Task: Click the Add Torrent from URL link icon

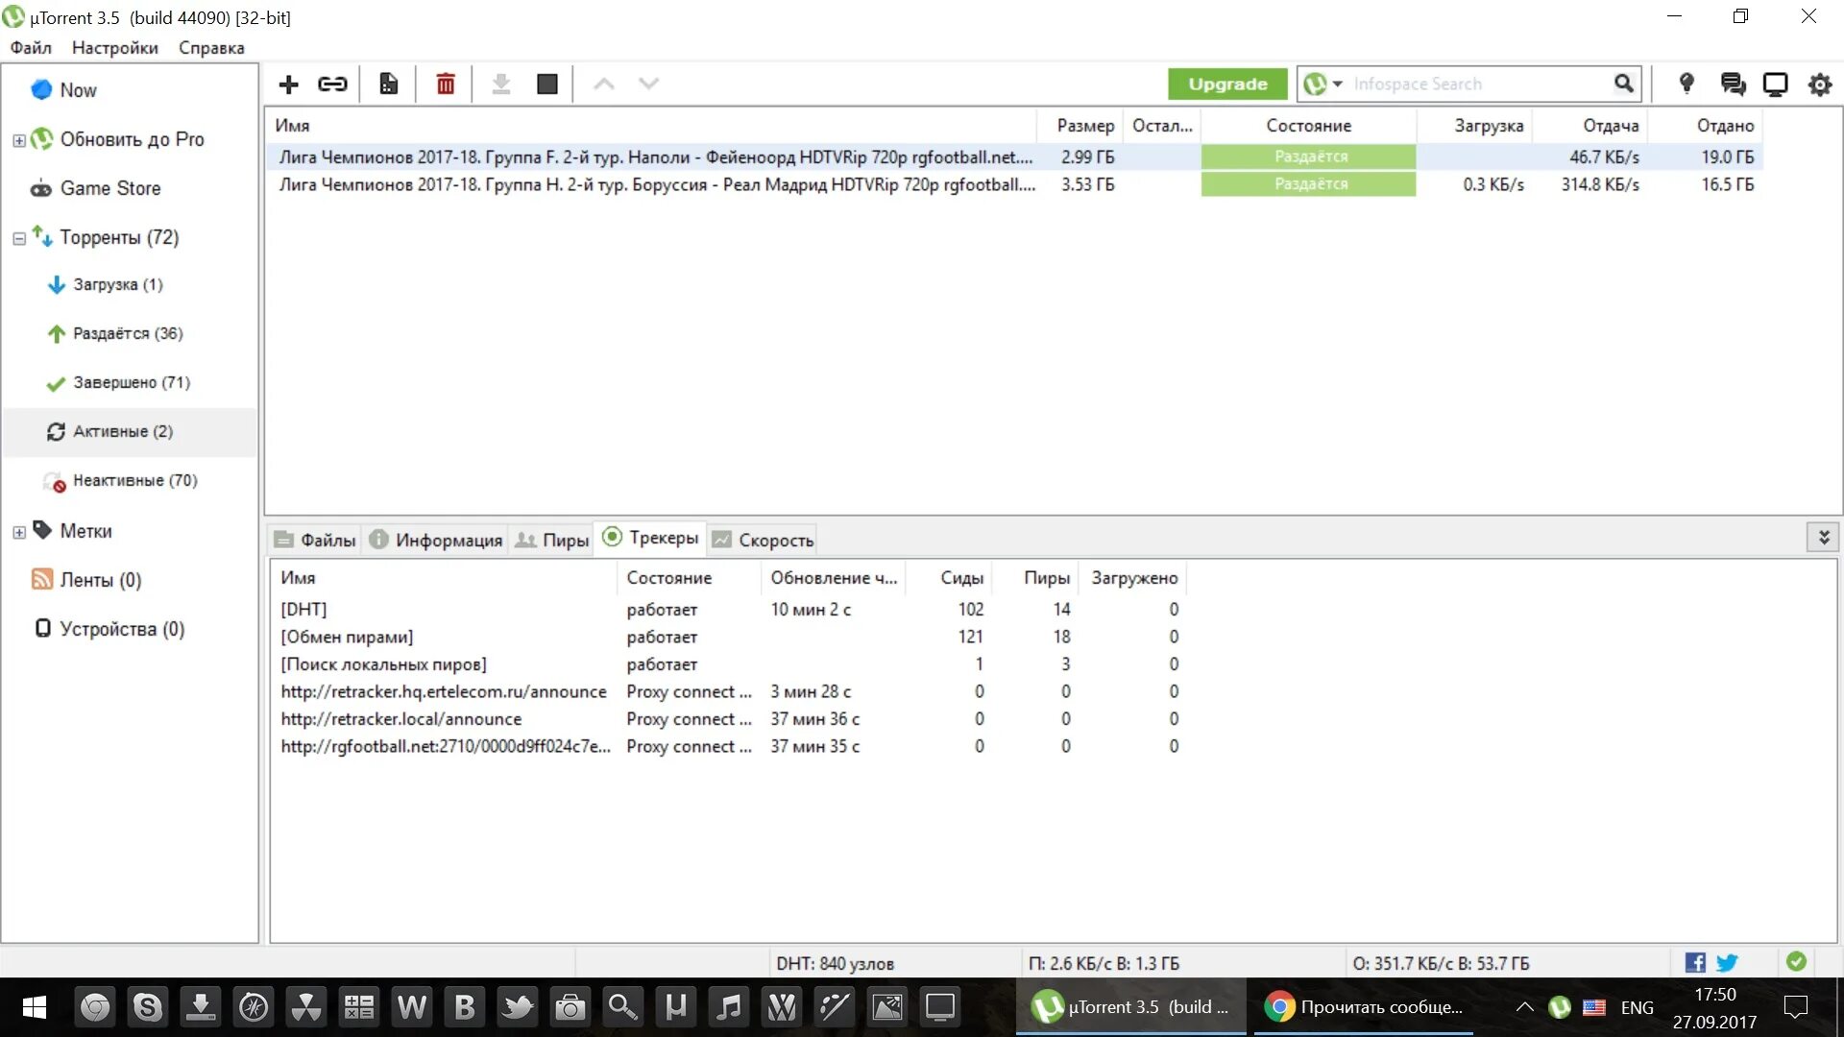Action: (332, 84)
